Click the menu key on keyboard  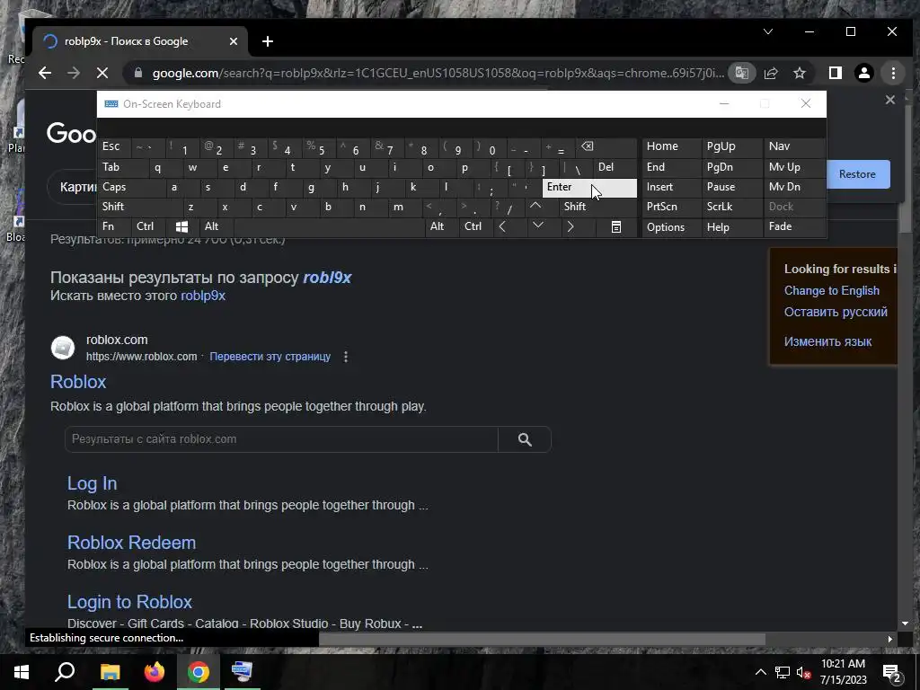tap(616, 226)
